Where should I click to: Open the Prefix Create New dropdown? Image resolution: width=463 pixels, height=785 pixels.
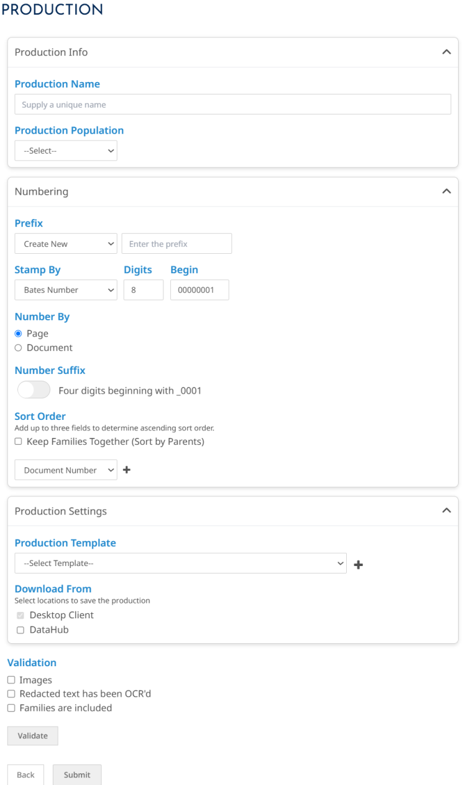pos(66,244)
